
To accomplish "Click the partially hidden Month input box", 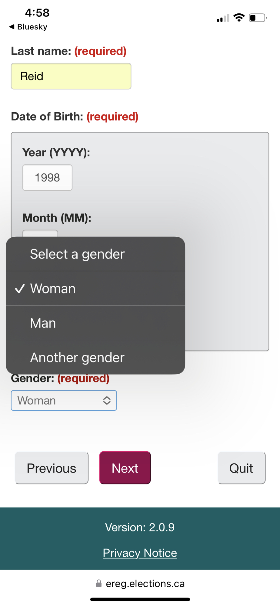I will click(x=40, y=233).
